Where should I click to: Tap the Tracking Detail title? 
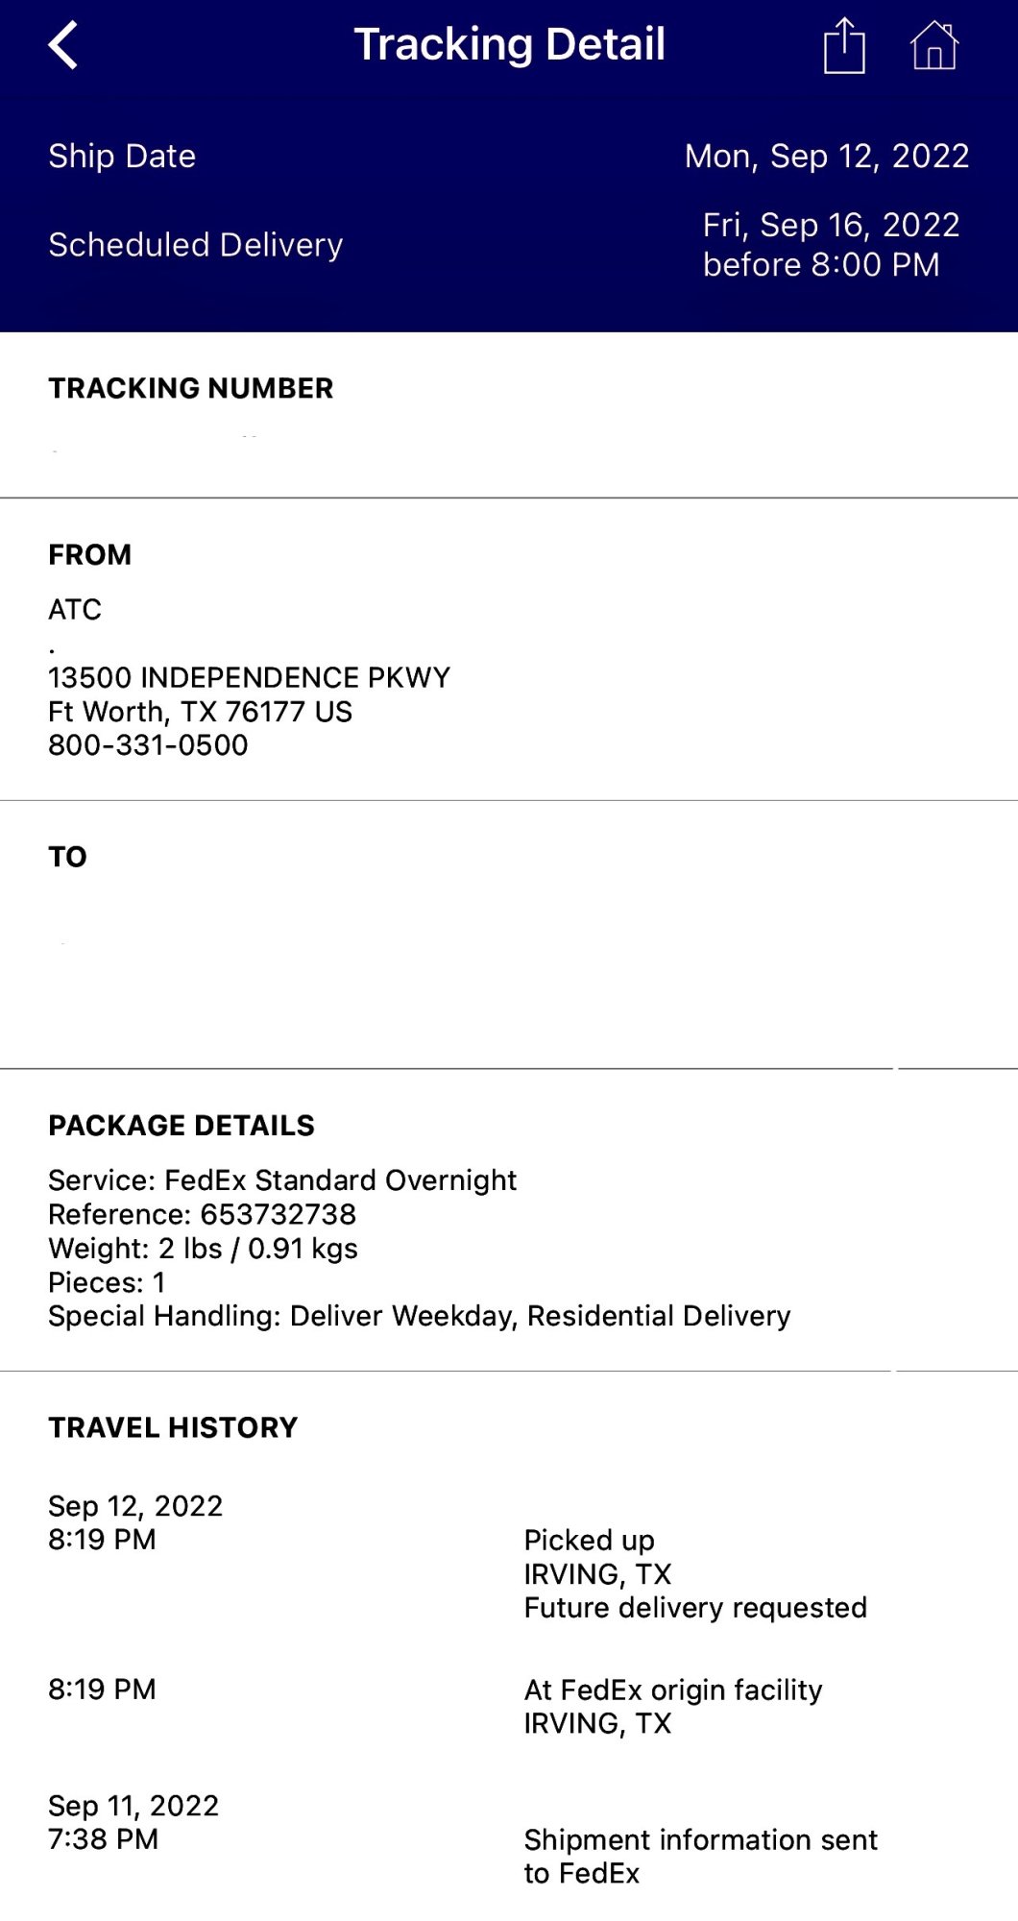pos(509,44)
